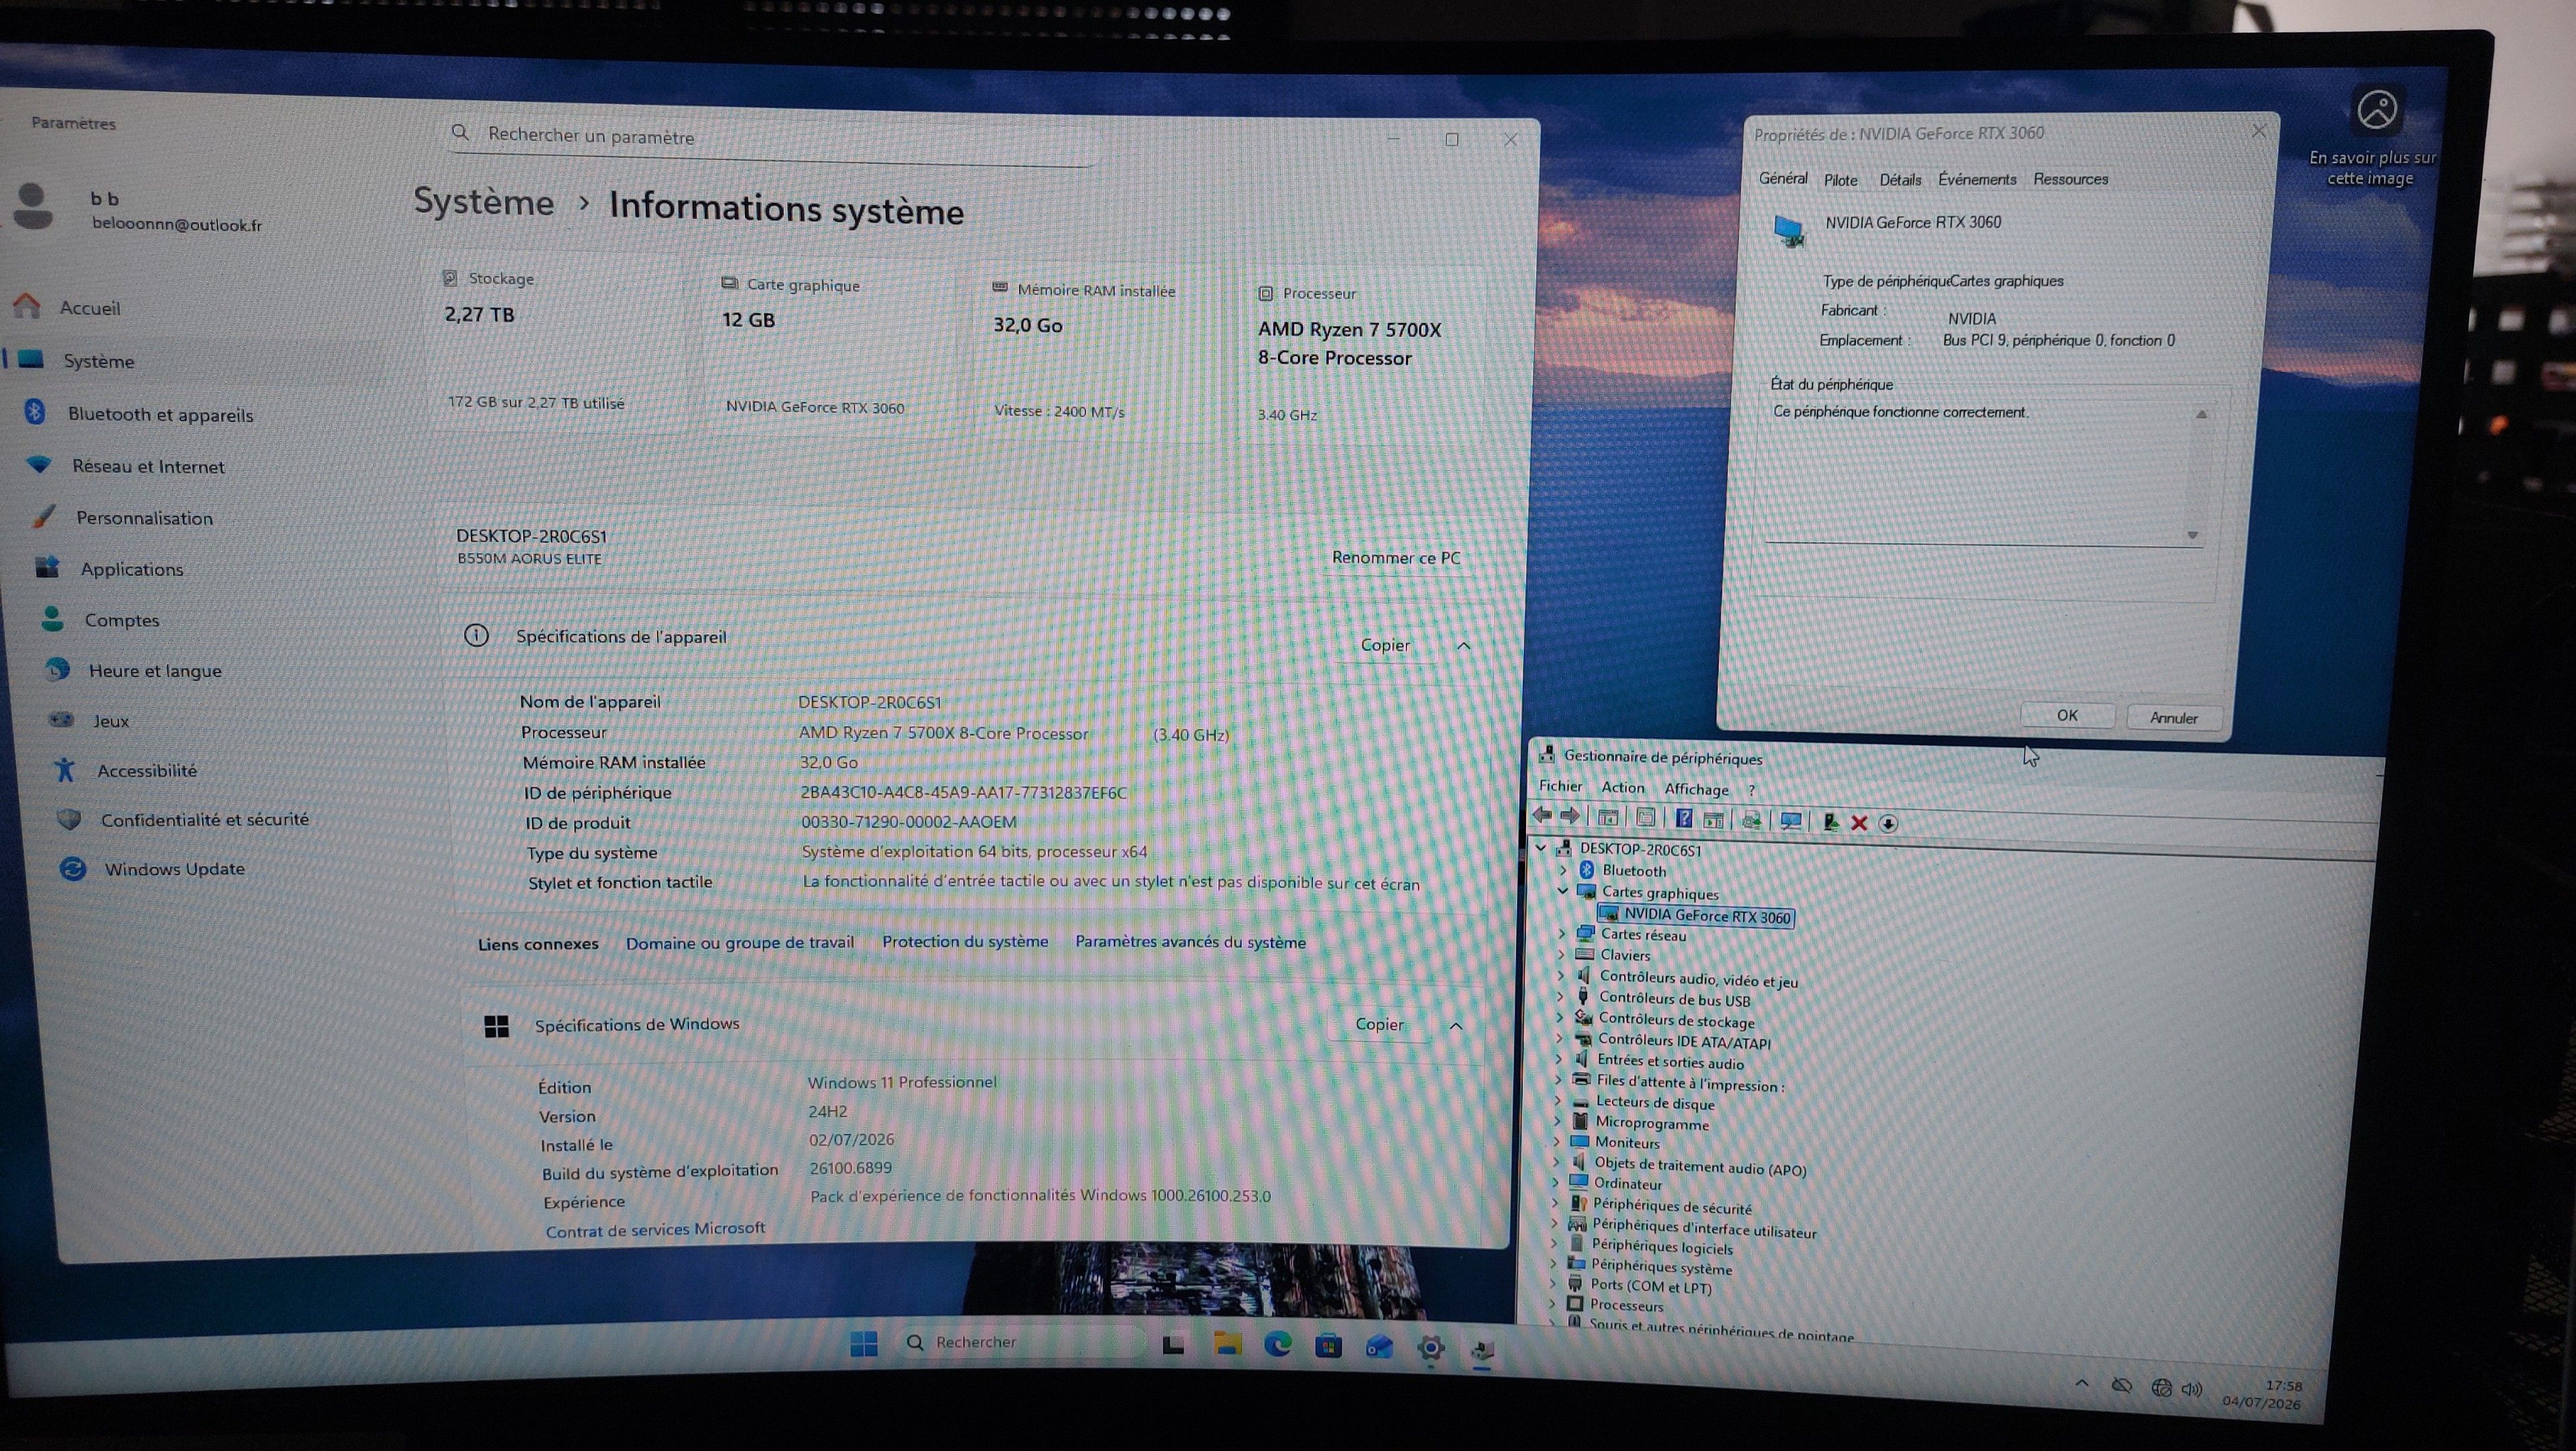Viewport: 2576px width, 1451px height.
Task: Open Bluetooth et appareils settings
Action: point(160,414)
